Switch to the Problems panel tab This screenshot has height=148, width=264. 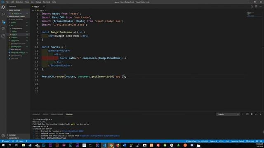coord(36,114)
